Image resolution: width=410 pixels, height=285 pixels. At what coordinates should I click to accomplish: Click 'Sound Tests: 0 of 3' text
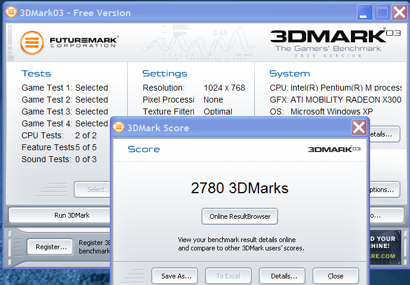click(x=59, y=159)
